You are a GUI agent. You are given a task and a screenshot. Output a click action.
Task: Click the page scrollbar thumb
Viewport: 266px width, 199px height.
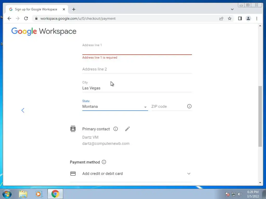point(260,116)
